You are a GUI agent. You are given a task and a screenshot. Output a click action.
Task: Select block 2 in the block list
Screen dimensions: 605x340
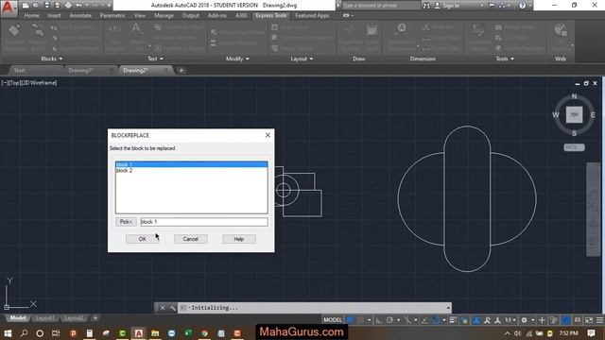point(191,170)
